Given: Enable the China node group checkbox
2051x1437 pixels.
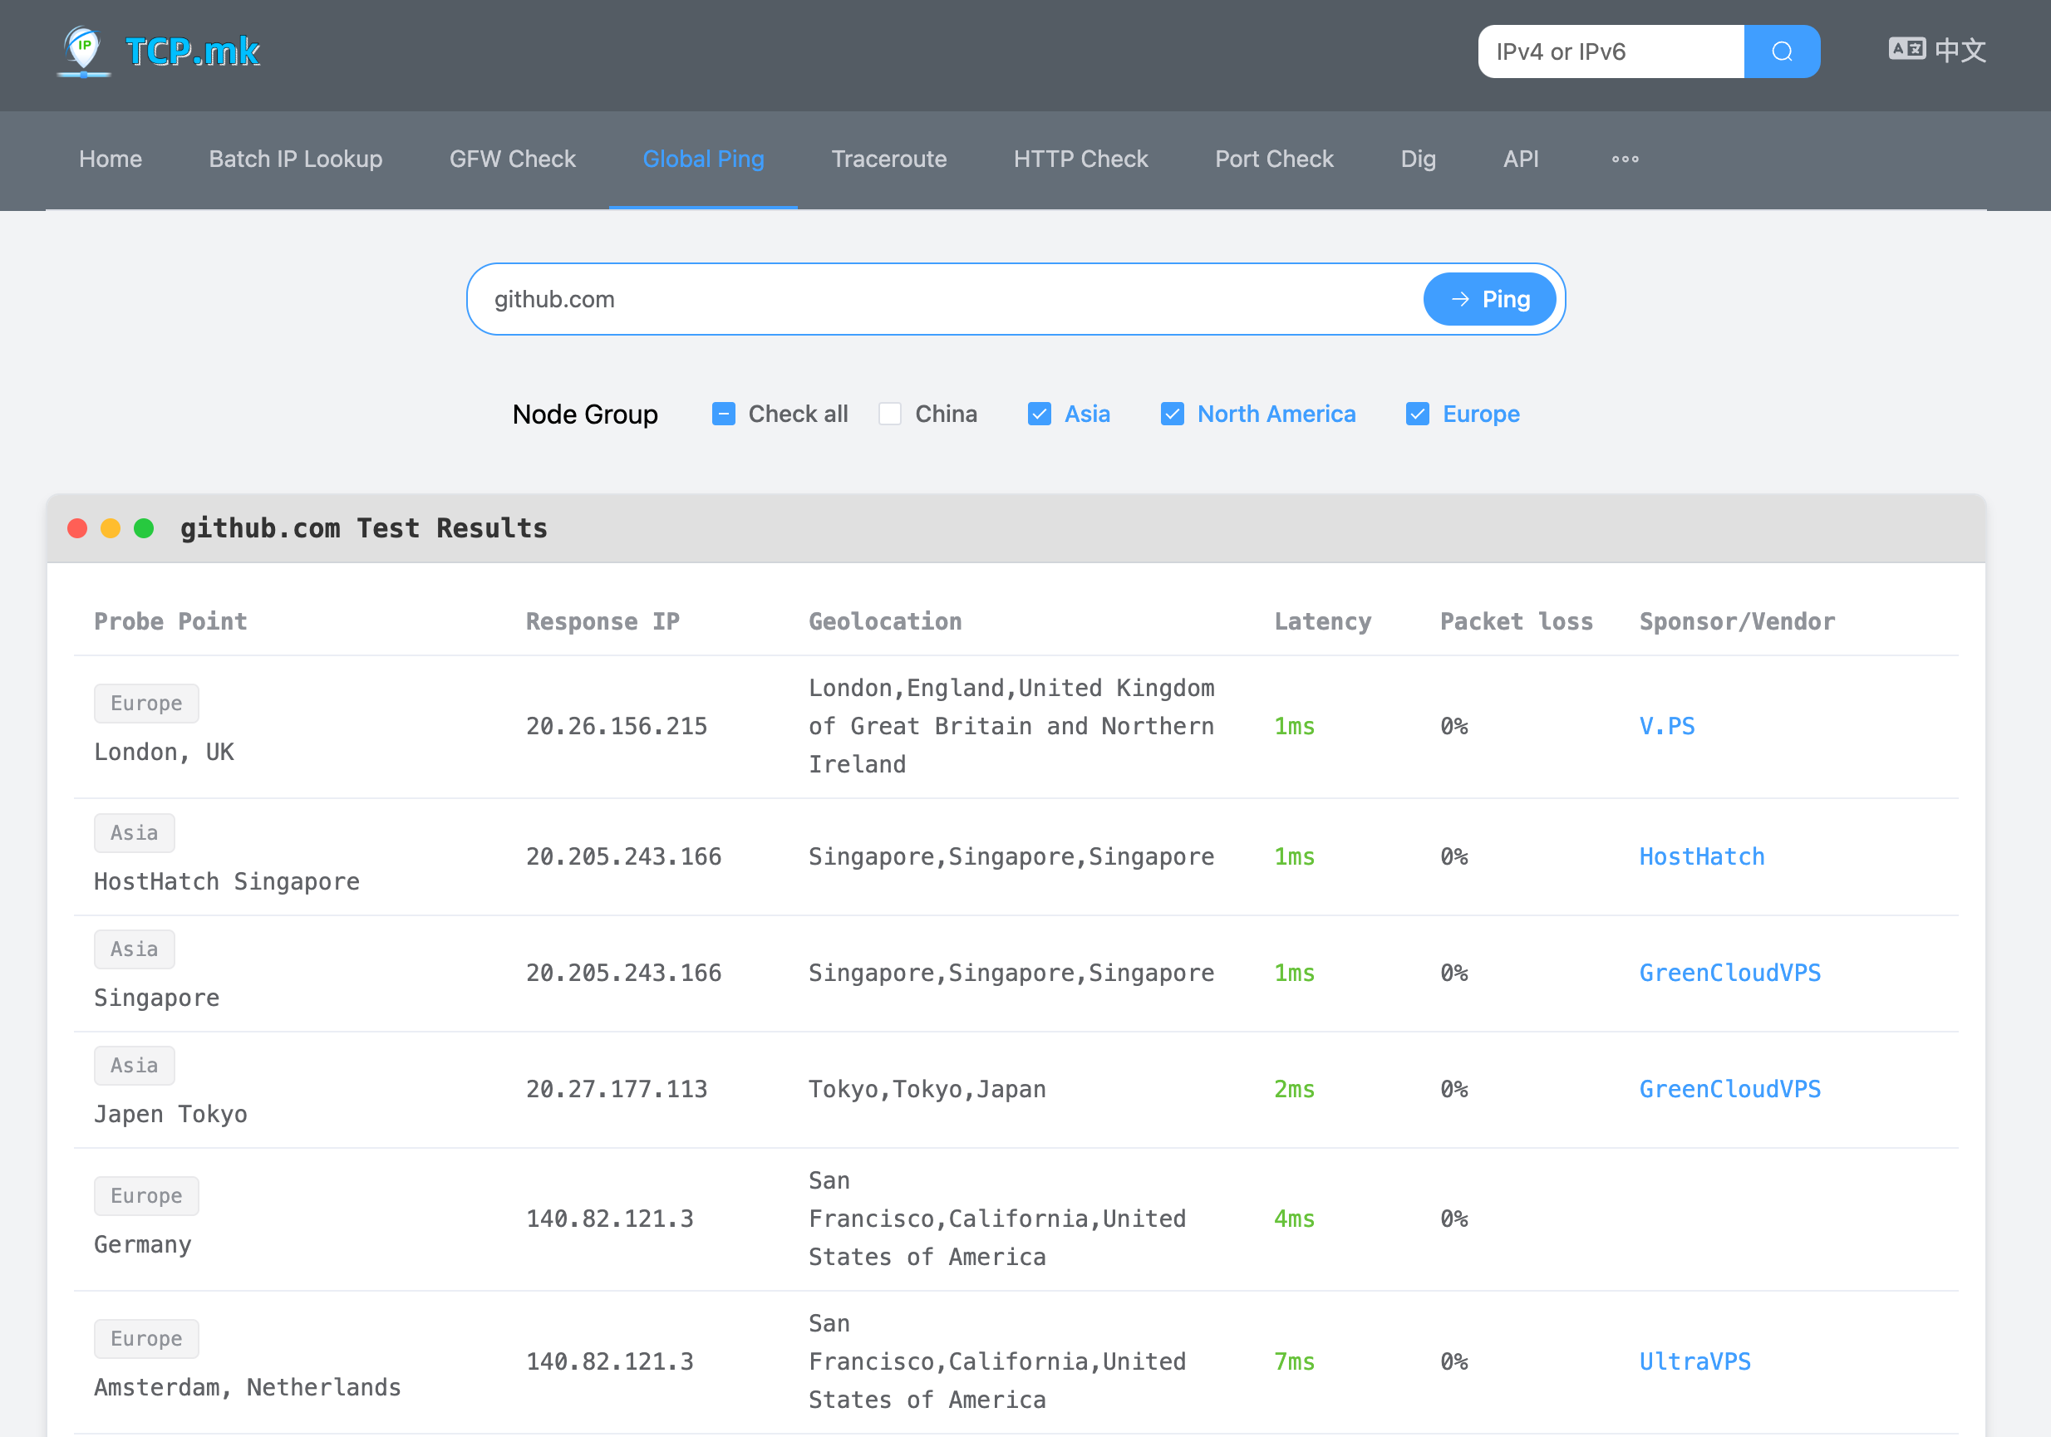Looking at the screenshot, I should pos(890,414).
